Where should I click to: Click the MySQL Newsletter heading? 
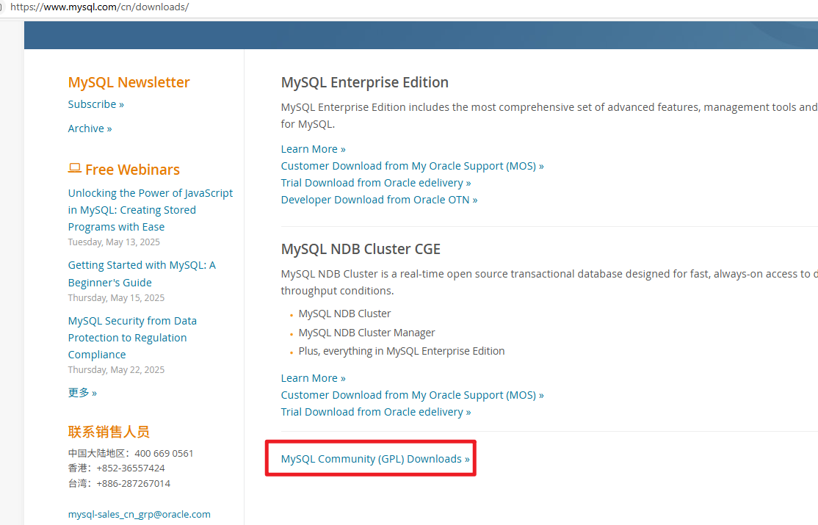pyautogui.click(x=129, y=82)
